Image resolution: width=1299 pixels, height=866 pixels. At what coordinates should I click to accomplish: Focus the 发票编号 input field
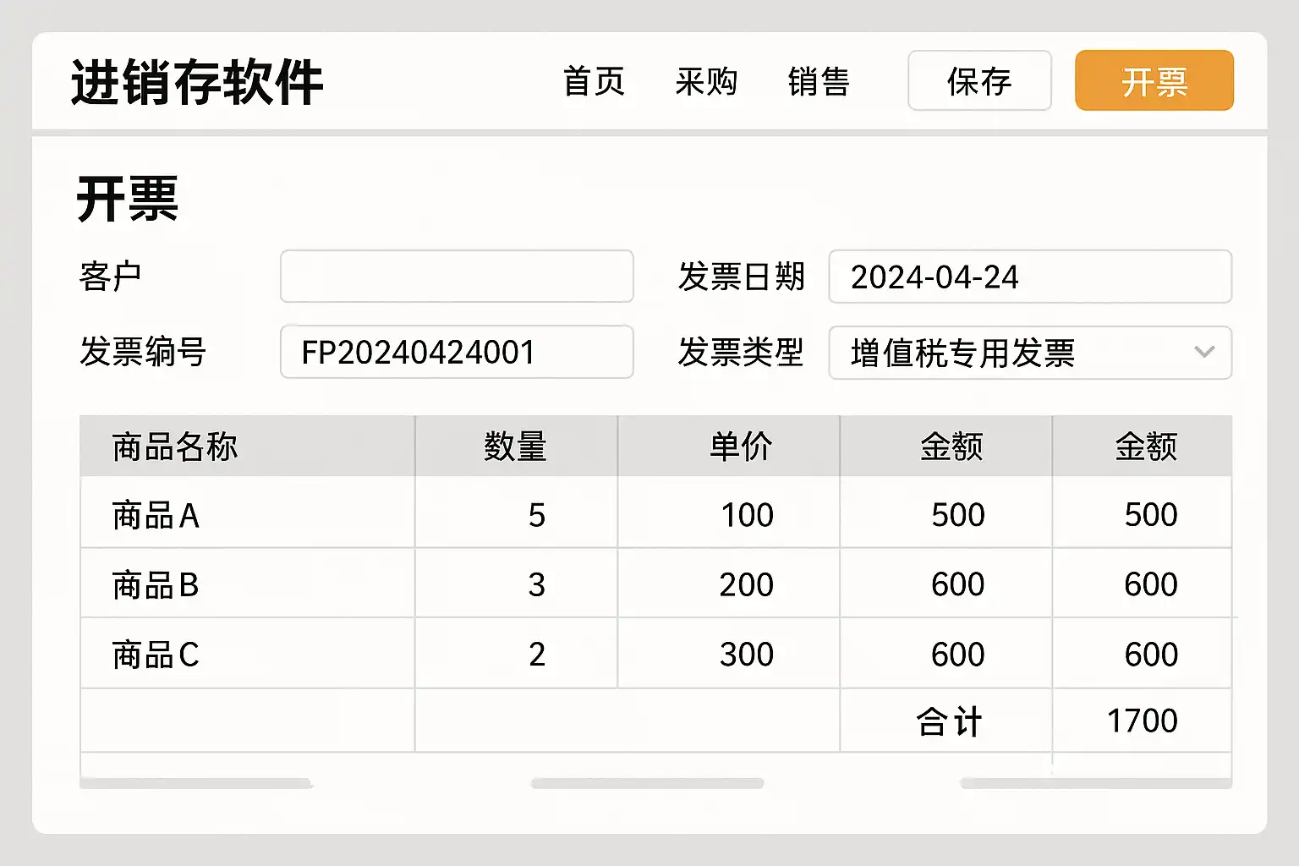click(457, 352)
